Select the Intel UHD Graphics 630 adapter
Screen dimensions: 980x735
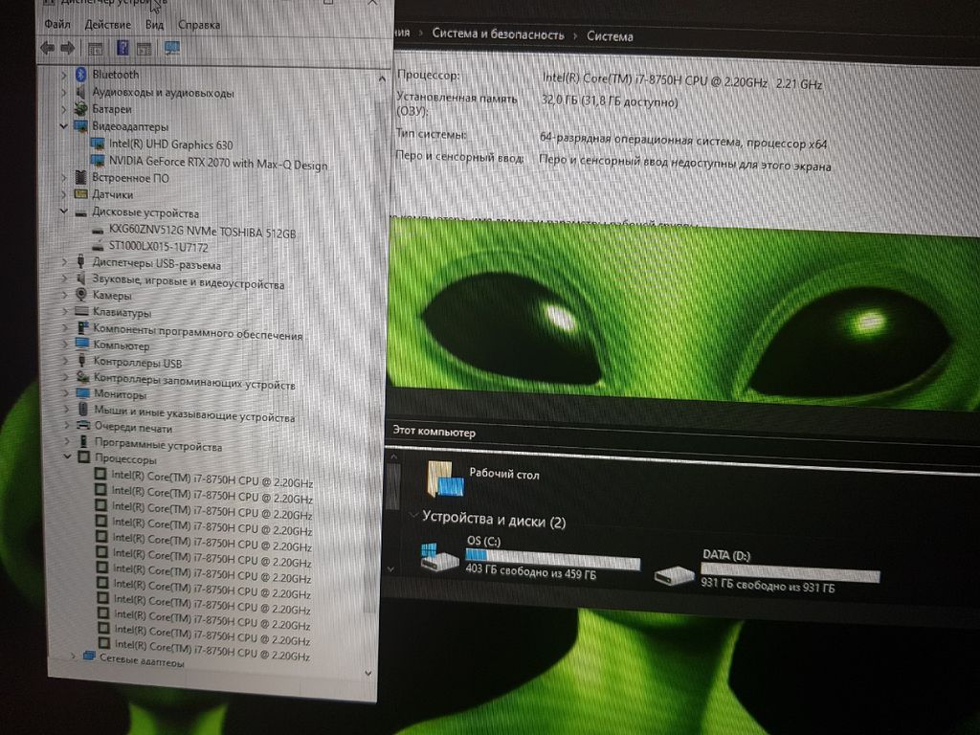click(170, 145)
